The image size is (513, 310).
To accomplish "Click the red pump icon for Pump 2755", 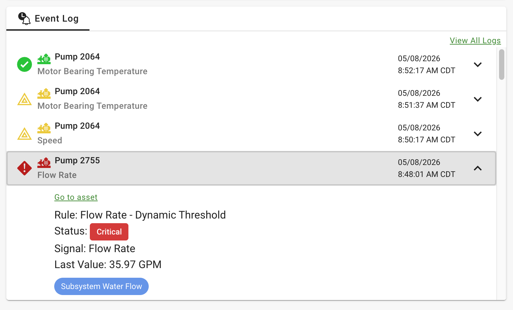I will [44, 163].
